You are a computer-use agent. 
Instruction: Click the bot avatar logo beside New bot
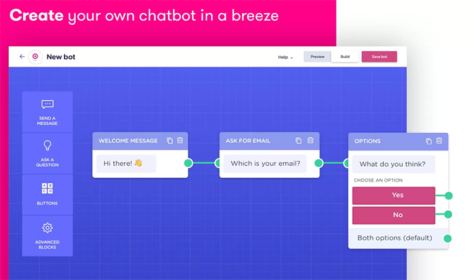(35, 57)
